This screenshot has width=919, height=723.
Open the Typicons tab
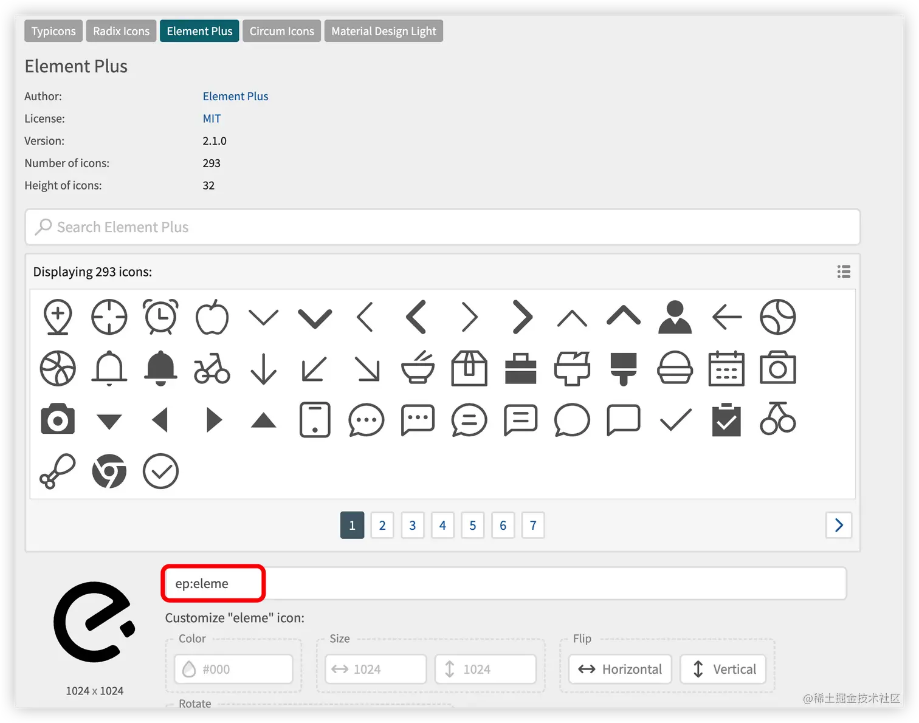pos(53,31)
